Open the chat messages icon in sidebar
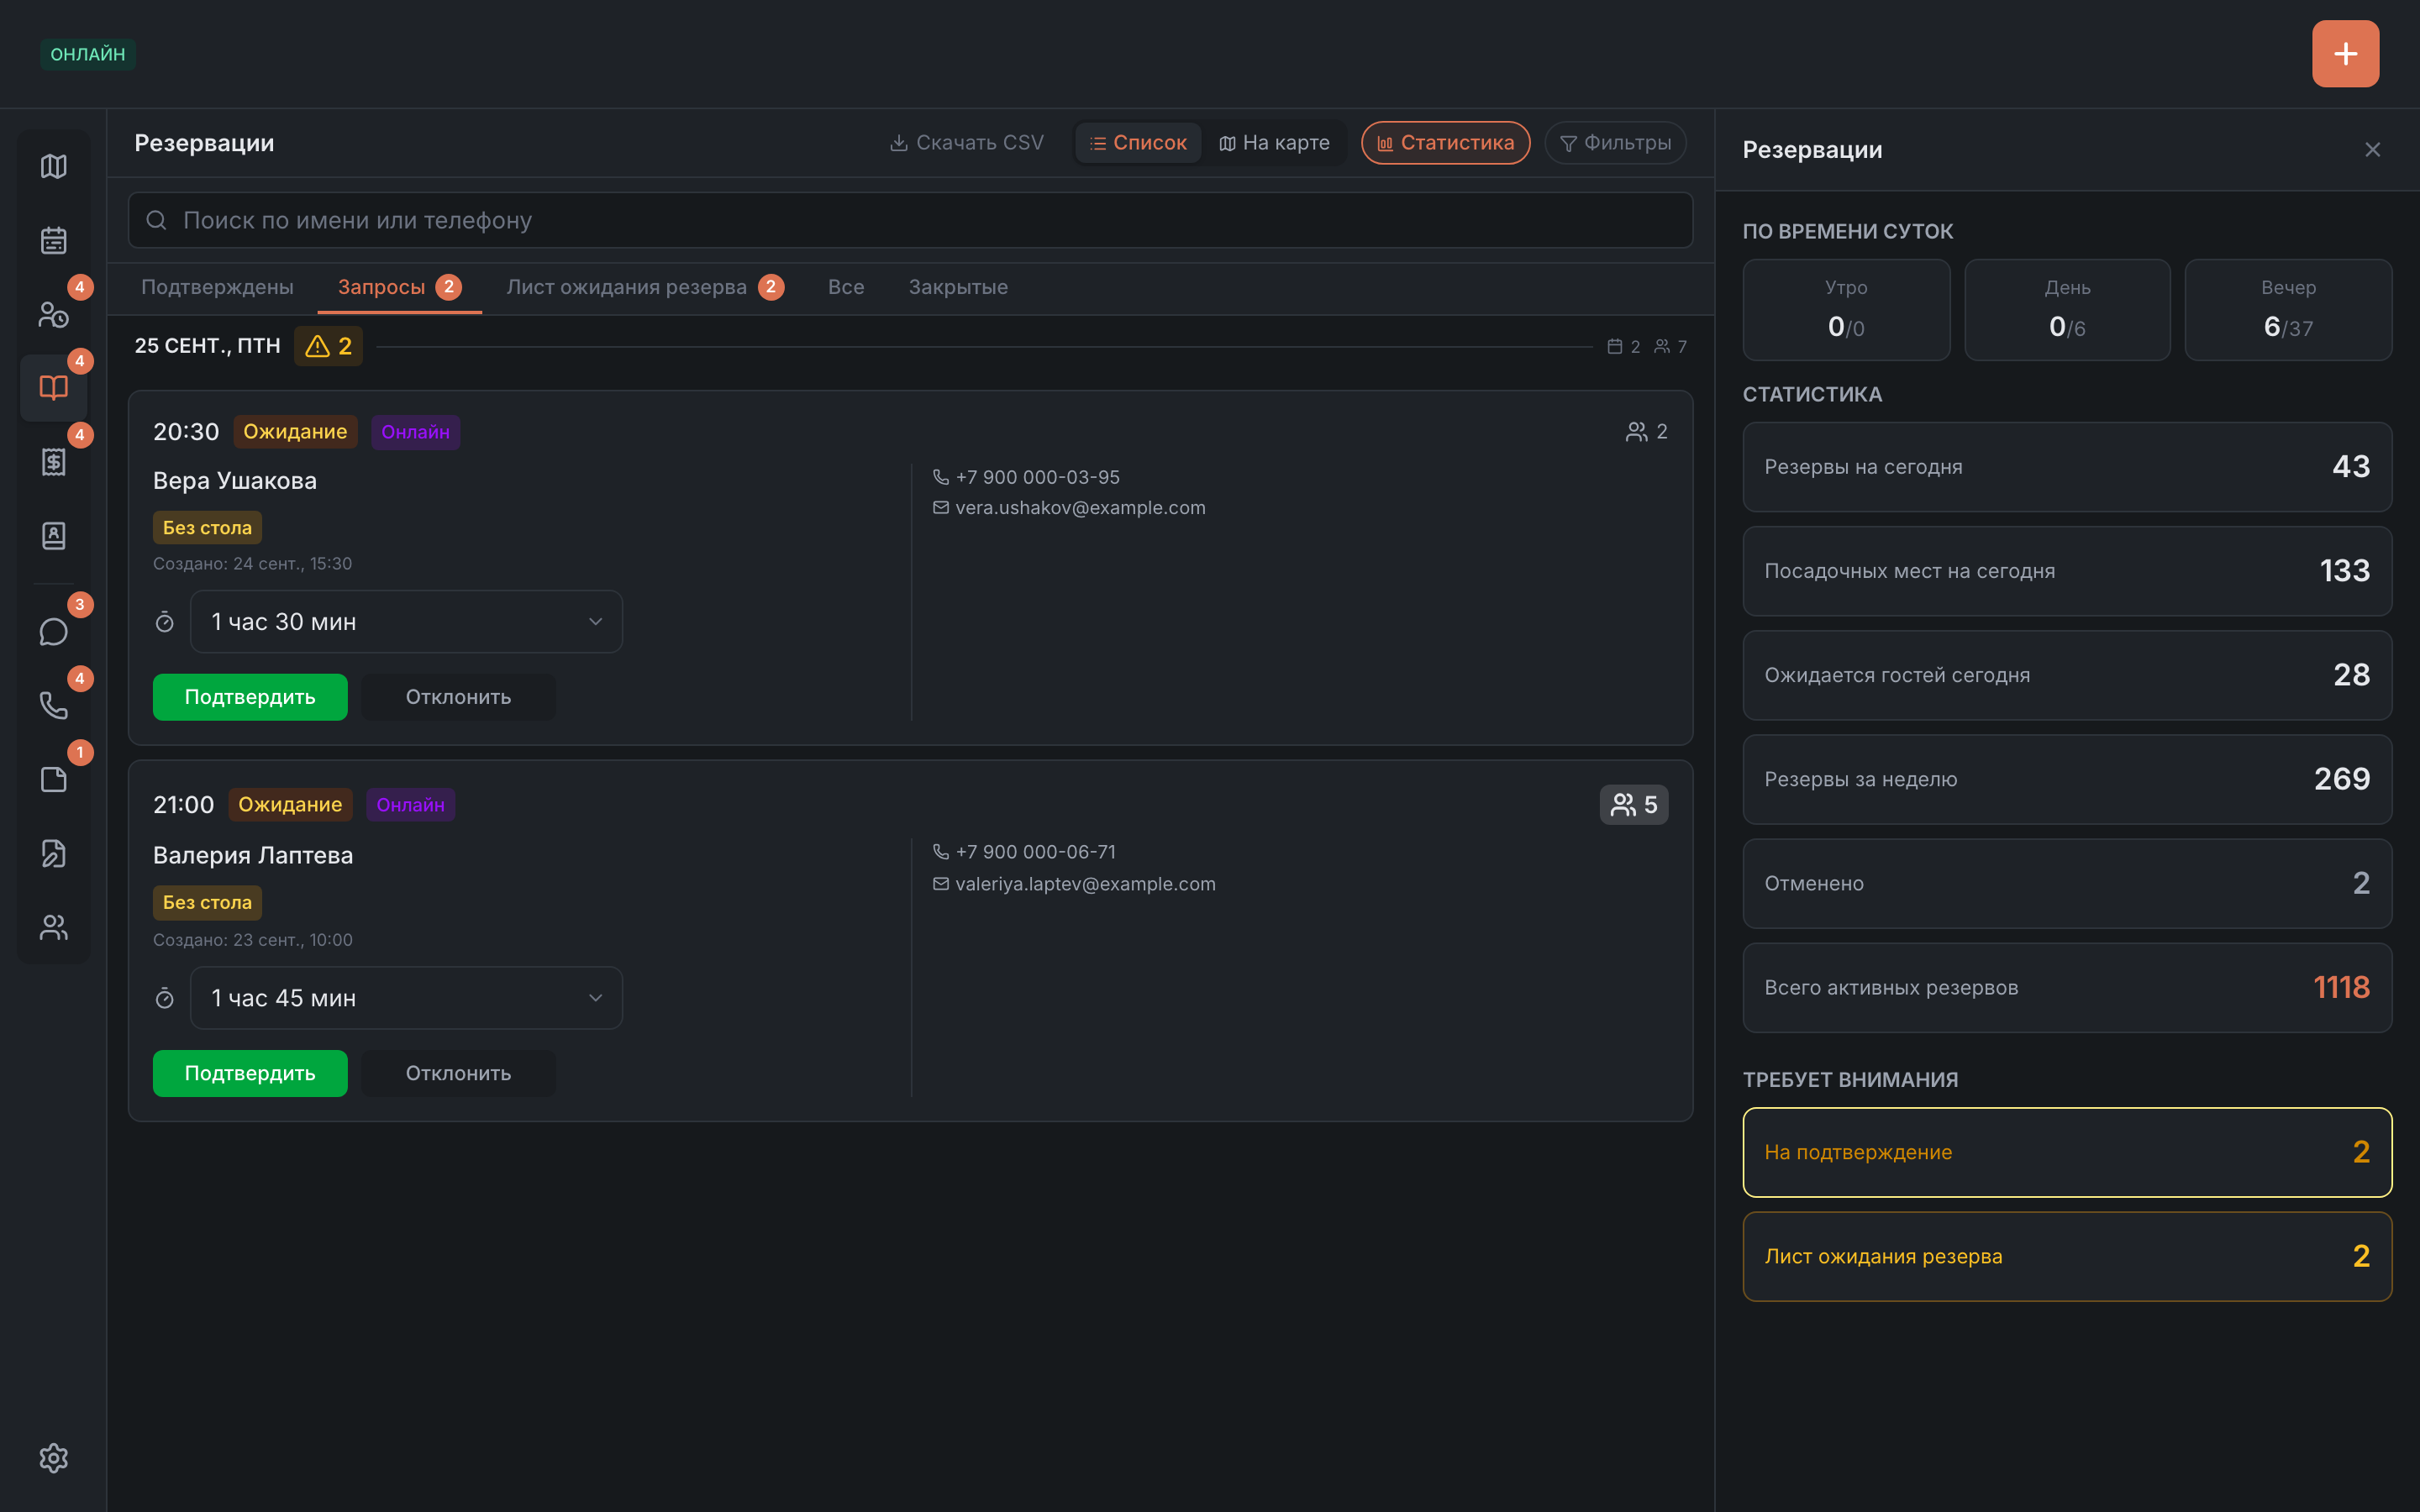The image size is (2420, 1512). [53, 632]
